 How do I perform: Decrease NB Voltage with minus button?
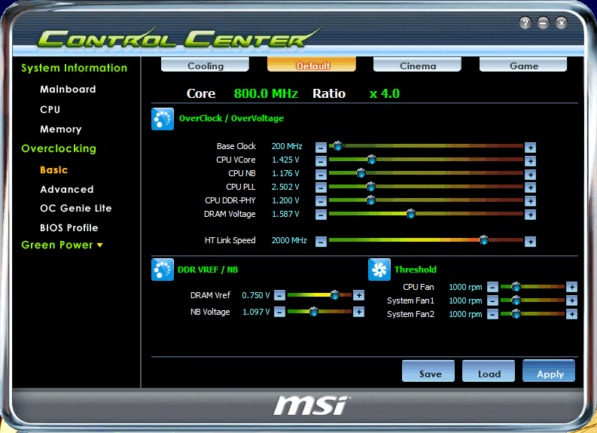point(279,312)
